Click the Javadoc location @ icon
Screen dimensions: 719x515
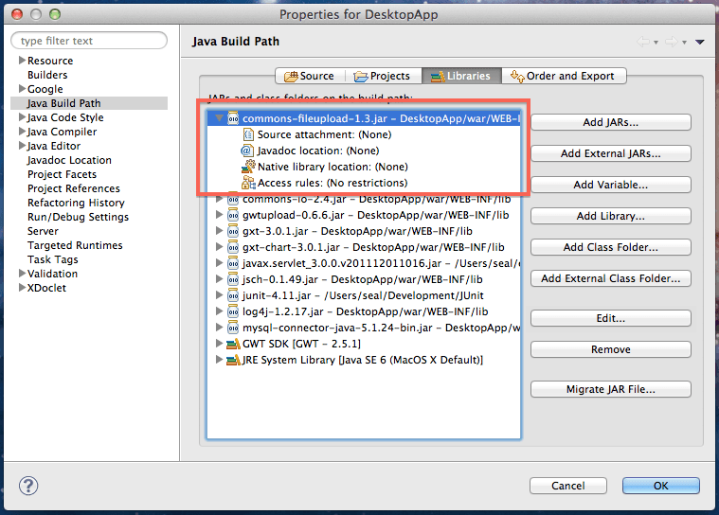pyautogui.click(x=246, y=151)
